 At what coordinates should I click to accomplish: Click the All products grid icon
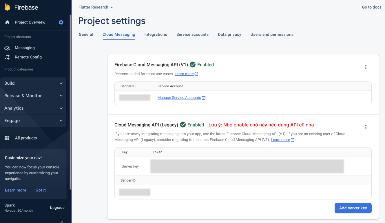tap(7, 138)
